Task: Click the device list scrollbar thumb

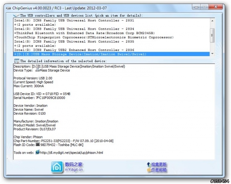Action: (212, 35)
